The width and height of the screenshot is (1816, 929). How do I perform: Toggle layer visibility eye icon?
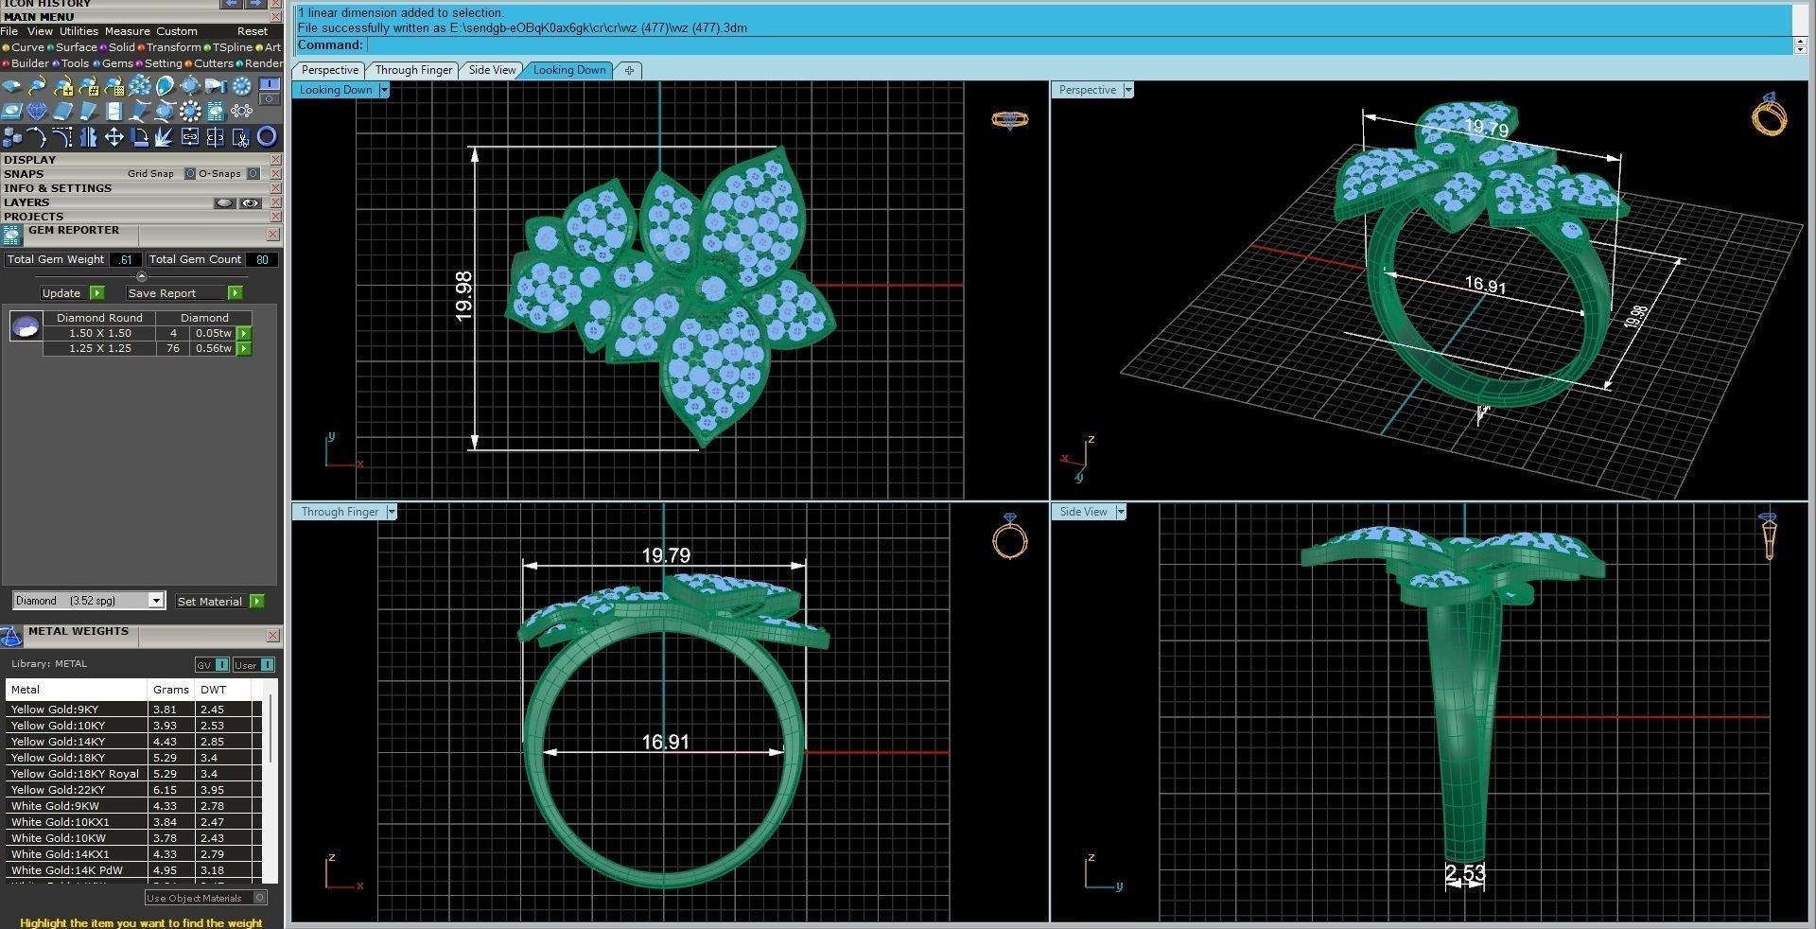(x=251, y=202)
